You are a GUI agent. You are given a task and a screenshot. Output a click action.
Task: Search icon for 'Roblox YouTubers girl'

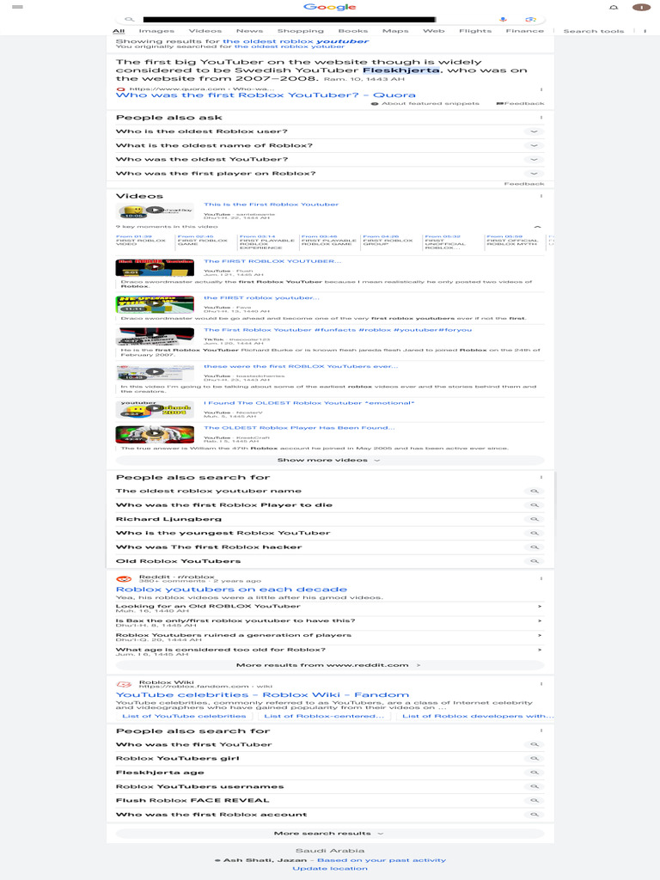click(535, 759)
